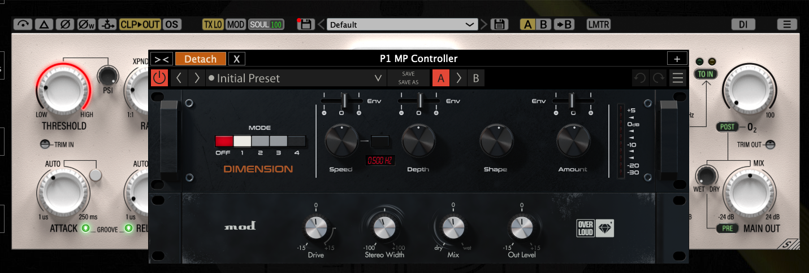Select Dimension mode 1 button
This screenshot has height=273, width=809.
242,141
